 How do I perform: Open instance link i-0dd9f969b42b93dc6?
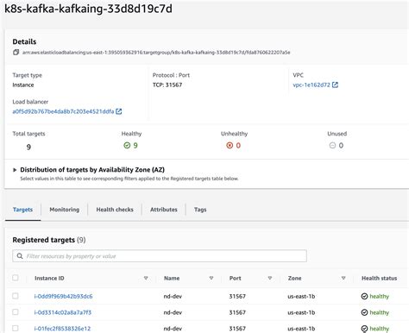point(63,296)
